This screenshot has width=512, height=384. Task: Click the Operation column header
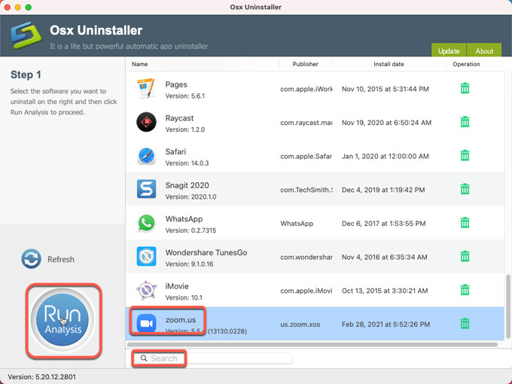(x=466, y=64)
